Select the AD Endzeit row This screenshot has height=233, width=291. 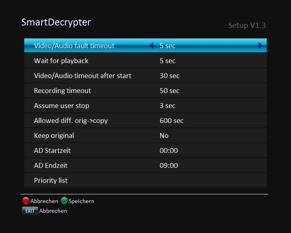51,165
